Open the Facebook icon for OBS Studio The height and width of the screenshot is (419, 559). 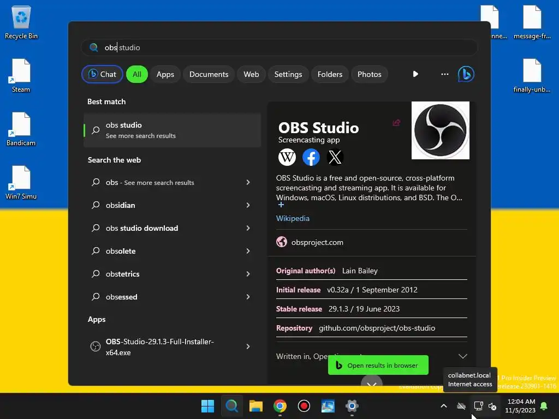pos(311,157)
